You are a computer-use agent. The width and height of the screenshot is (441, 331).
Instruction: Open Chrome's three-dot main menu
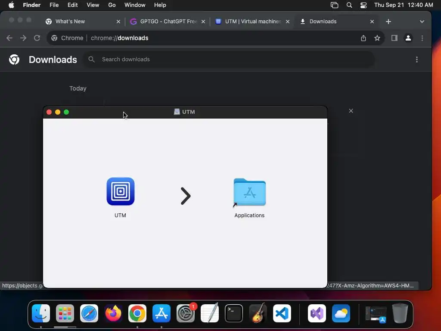422,38
